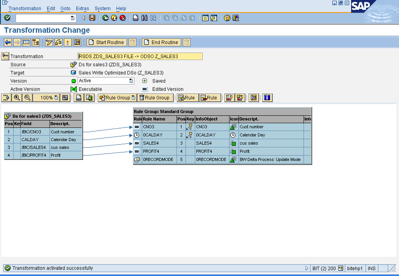This screenshot has width=399, height=276.
Task: Open the Version Active dropdown
Action: coord(131,81)
